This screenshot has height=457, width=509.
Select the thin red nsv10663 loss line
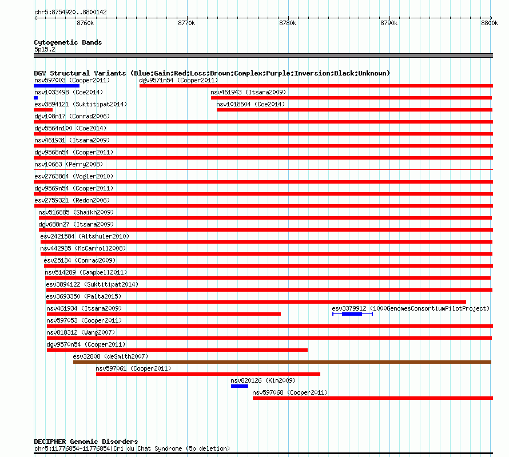263,169
